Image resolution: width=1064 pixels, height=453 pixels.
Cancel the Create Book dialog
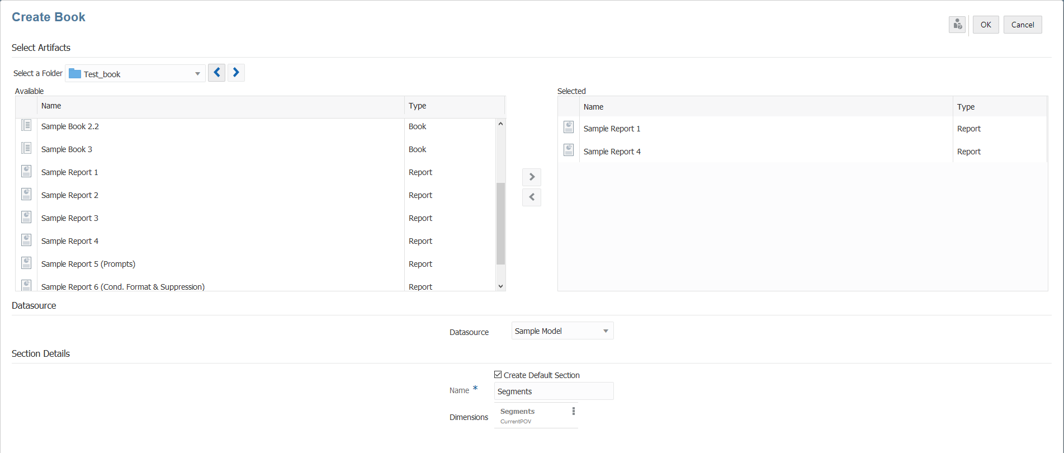pyautogui.click(x=1023, y=25)
